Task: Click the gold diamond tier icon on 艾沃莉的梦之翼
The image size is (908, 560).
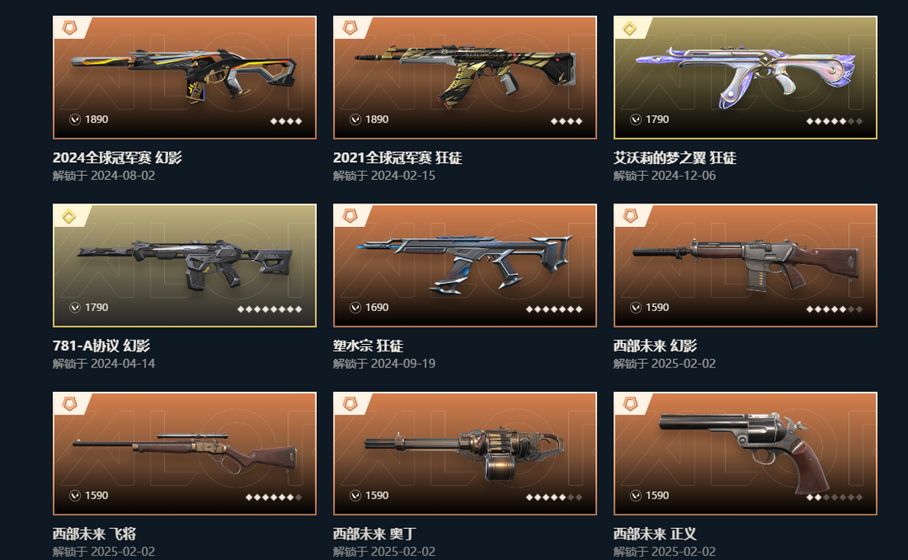Action: coord(630,28)
